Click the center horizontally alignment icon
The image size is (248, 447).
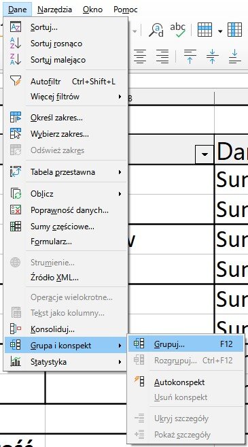(x=140, y=56)
